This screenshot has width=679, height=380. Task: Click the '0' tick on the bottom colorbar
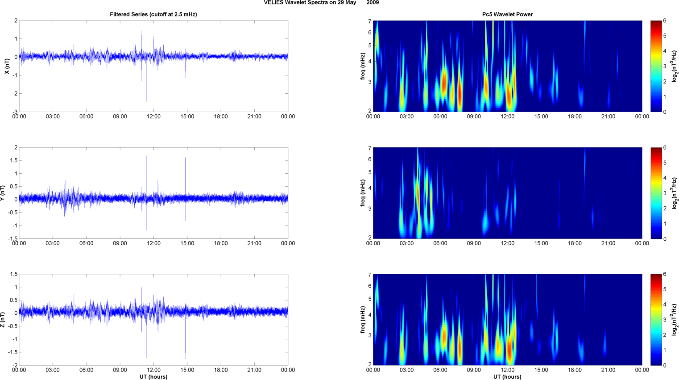tap(665, 365)
